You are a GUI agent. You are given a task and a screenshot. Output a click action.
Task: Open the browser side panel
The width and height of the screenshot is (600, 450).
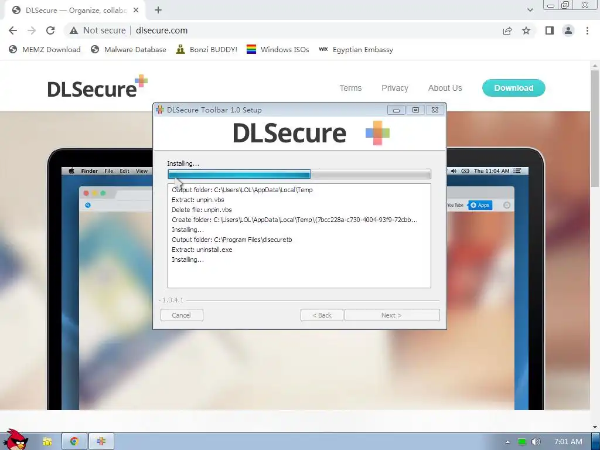(x=550, y=30)
